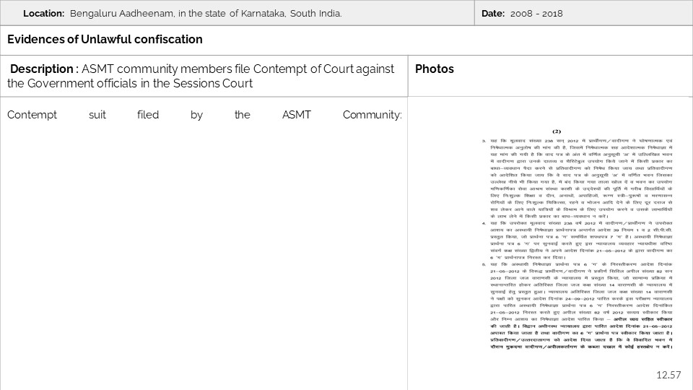Click the slide number "12.57"
This screenshot has width=693, height=390.
coord(668,374)
